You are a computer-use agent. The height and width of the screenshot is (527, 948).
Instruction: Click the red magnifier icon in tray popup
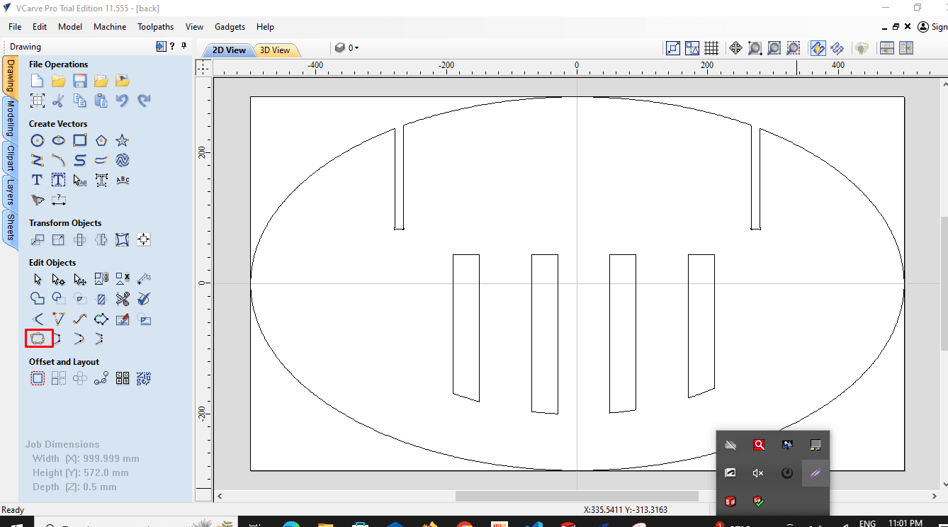tap(759, 445)
